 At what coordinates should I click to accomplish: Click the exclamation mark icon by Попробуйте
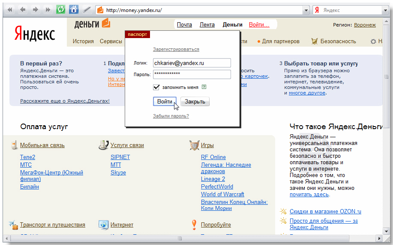coord(194,224)
